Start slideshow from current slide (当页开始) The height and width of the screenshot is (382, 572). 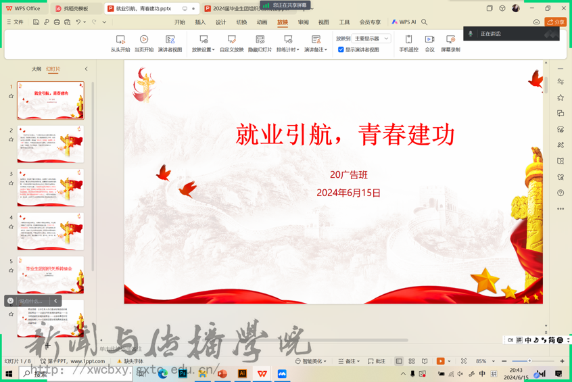143,43
